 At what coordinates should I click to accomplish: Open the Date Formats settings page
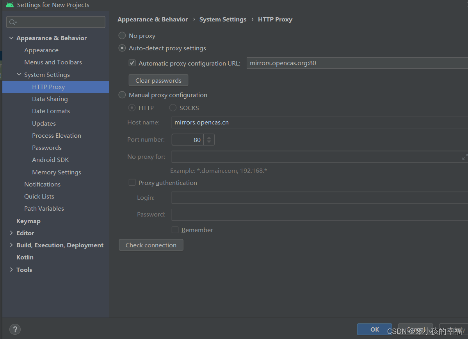[x=51, y=111]
